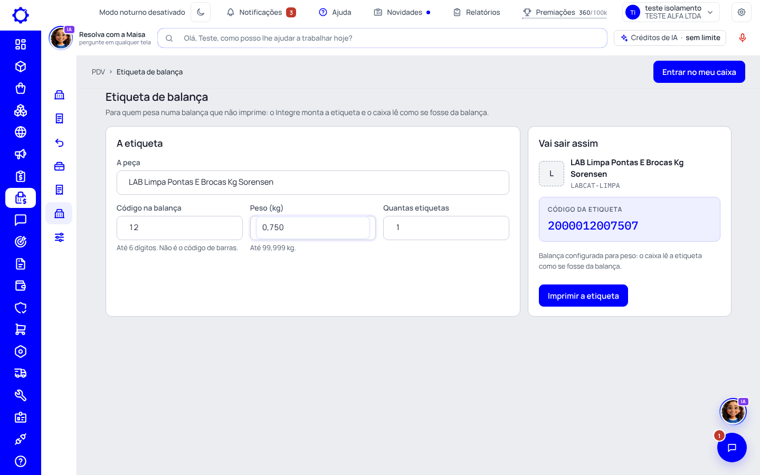Viewport: 760px width, 475px height.
Task: Open the wallet icon in the sidebar
Action: (21, 286)
